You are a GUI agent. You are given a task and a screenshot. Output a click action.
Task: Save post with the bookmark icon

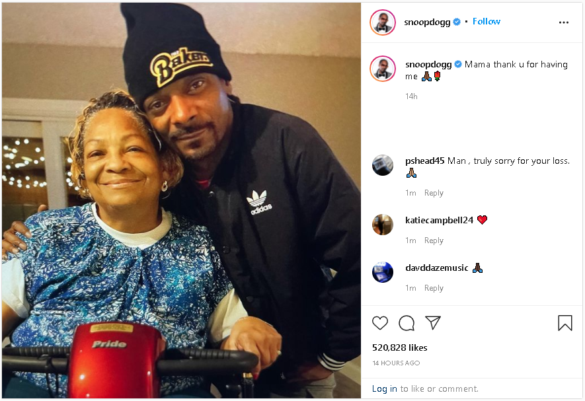[565, 323]
